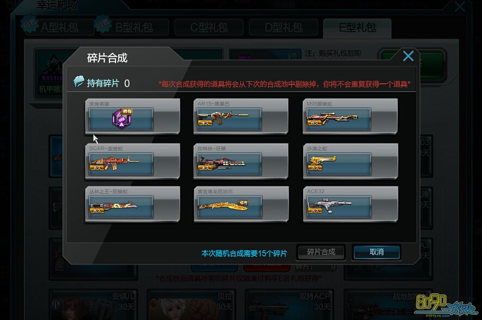Click the 碎片合成 synthesize button

point(321,252)
